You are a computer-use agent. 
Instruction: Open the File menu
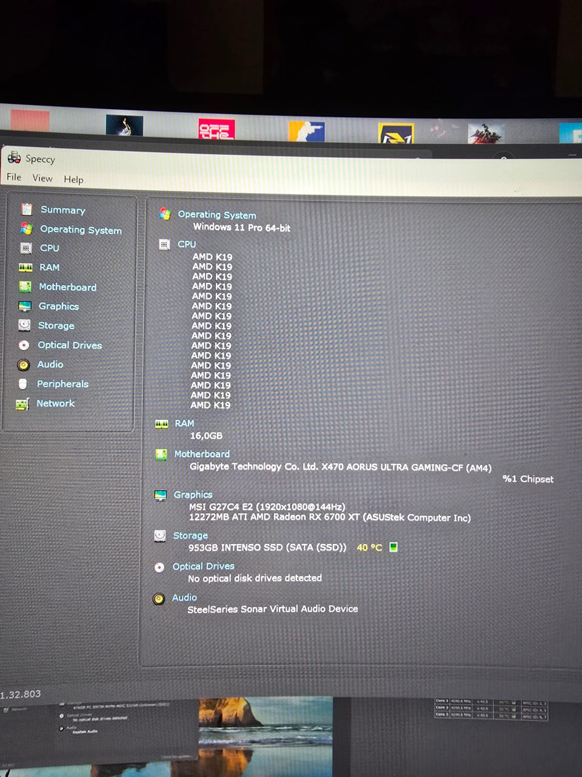tap(14, 177)
